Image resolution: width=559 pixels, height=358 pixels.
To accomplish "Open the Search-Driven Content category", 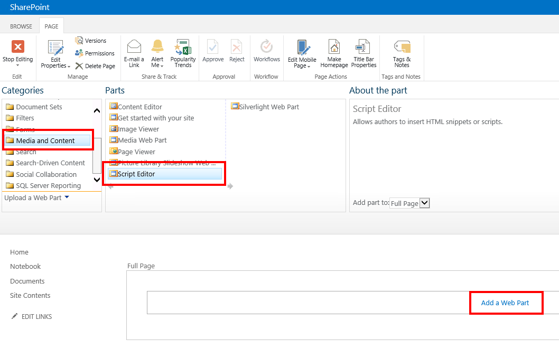I will point(45,163).
